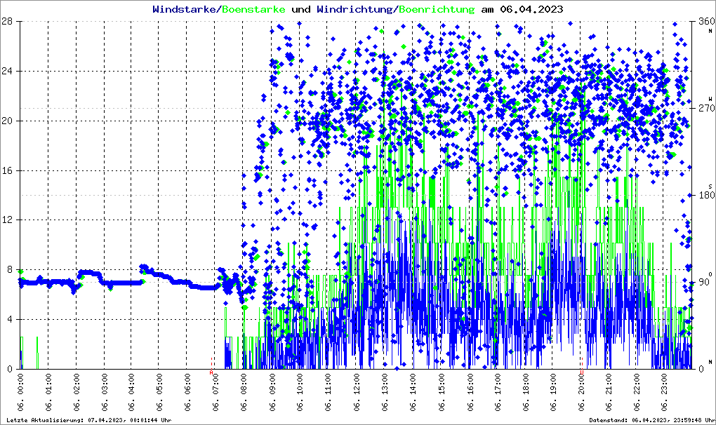Screen dimensions: 716x425
Task: Click the green Boenstarke title word
Action: 253,9
